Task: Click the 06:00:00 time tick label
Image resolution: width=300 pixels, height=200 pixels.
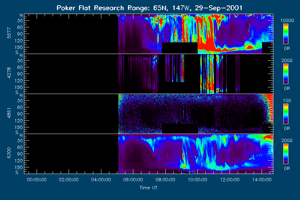Action: [x=133, y=180]
